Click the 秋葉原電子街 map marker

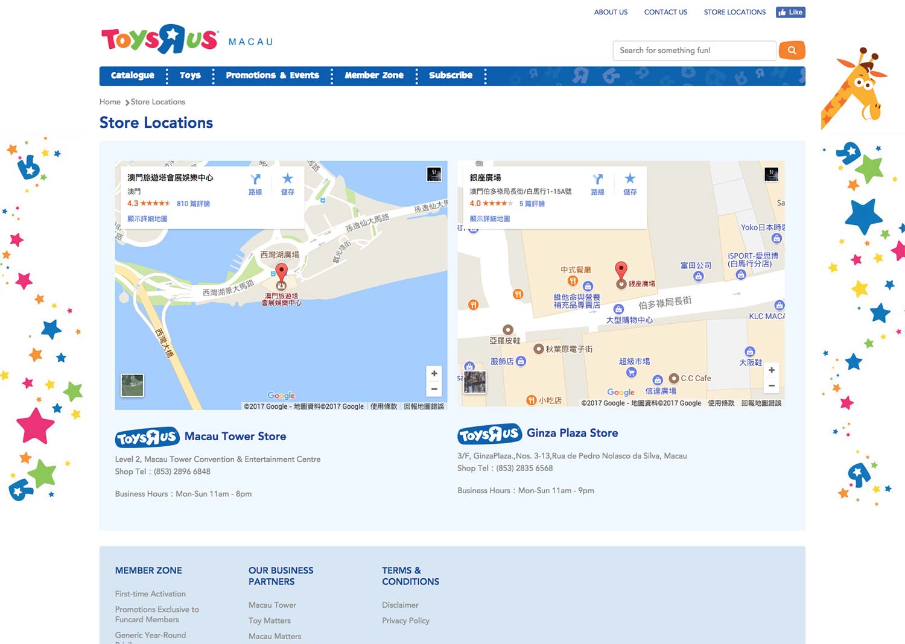coord(539,349)
